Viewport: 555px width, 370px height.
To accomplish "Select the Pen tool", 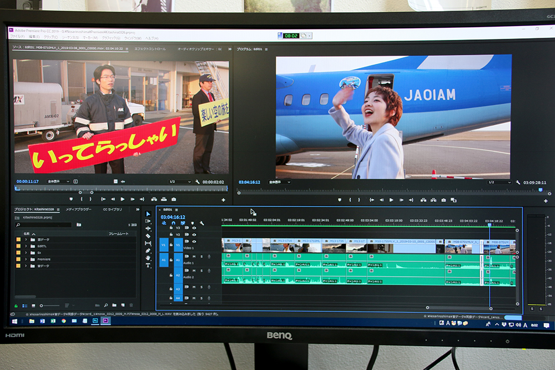I will pos(148,251).
